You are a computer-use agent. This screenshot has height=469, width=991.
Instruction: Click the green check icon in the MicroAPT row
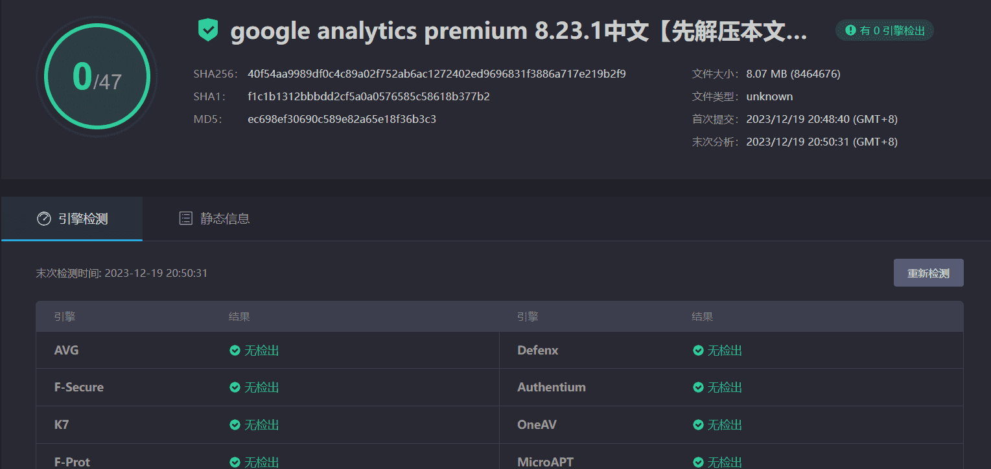point(698,463)
